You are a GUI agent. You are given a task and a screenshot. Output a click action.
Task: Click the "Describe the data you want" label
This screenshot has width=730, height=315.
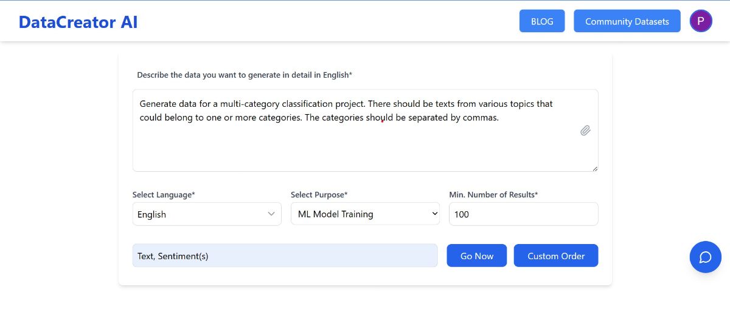245,75
